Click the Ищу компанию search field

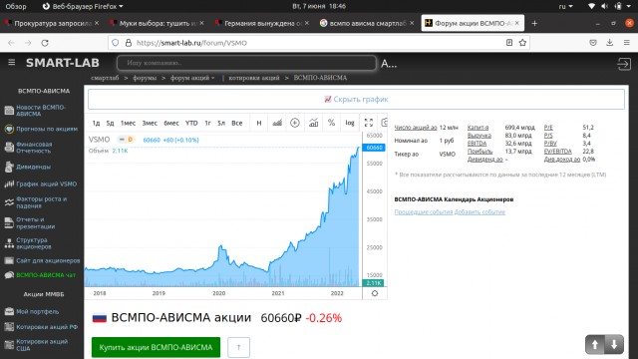tap(246, 63)
